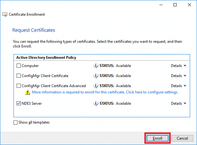The width and height of the screenshot is (197, 145).
Task: Click the ConfigMgr Client Certificate label
Action: [45, 76]
